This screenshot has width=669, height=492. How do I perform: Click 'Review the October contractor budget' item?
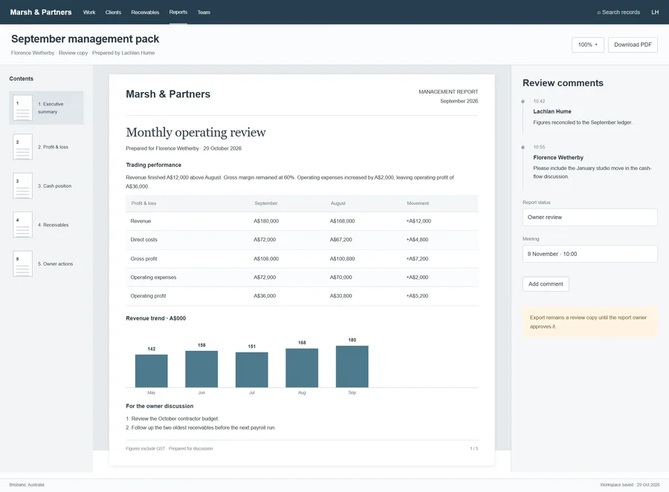pyautogui.click(x=172, y=419)
